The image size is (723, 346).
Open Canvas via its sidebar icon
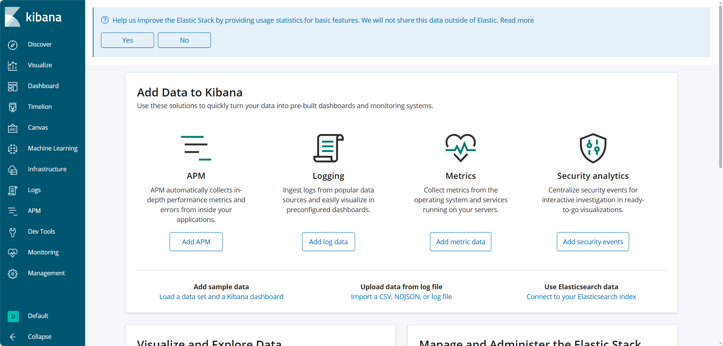13,128
